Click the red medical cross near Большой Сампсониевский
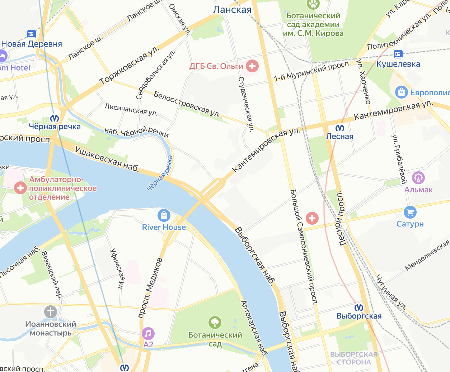Screen dimensions: 450x372 (x=312, y=218)
